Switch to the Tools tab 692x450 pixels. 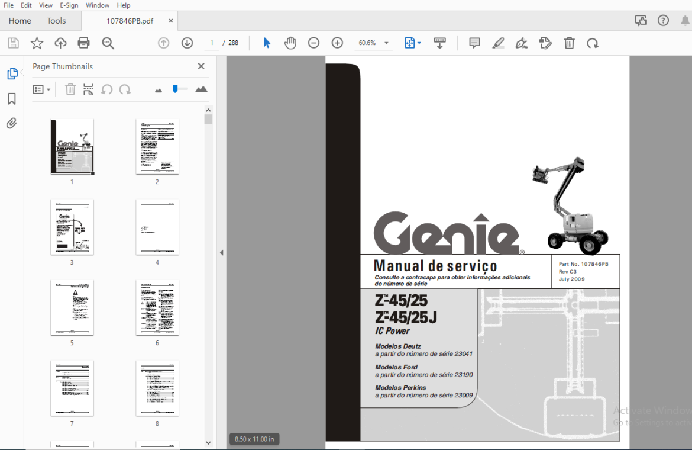point(57,21)
